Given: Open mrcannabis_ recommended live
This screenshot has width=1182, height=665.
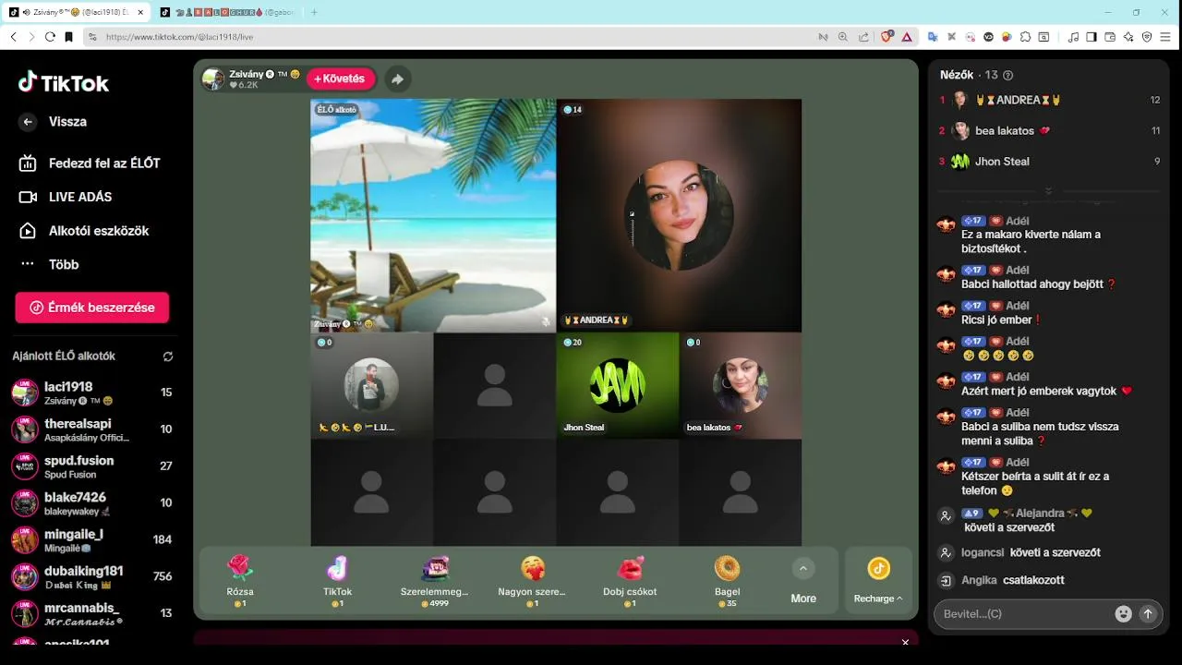Looking at the screenshot, I should (x=91, y=613).
